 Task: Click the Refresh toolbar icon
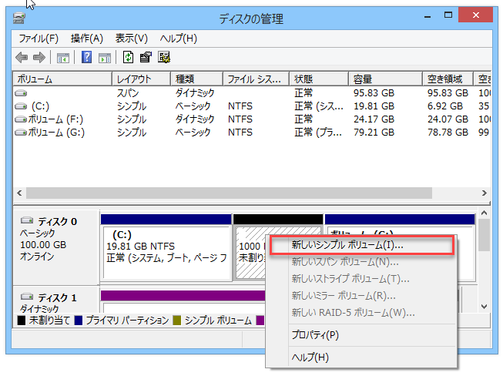[128, 58]
